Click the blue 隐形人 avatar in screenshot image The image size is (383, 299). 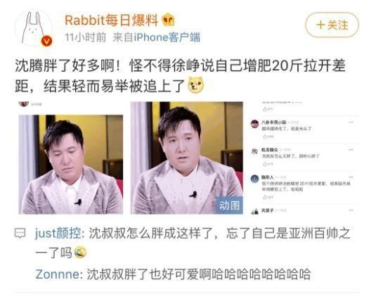255,179
